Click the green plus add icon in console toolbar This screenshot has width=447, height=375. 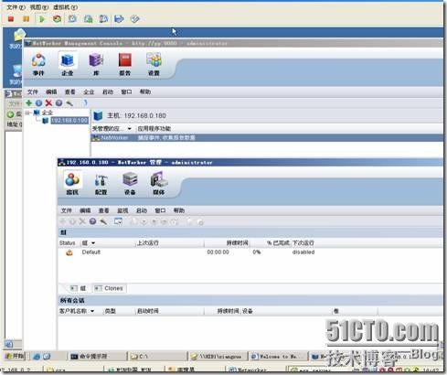[28, 102]
